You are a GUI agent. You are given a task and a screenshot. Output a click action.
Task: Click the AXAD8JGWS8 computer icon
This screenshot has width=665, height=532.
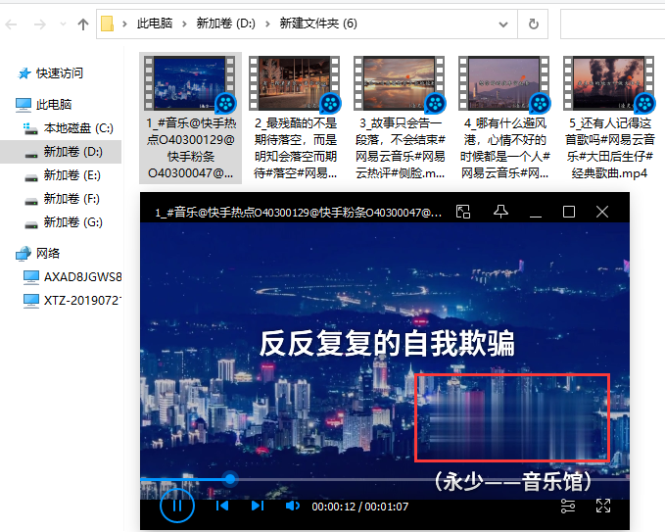(x=31, y=277)
